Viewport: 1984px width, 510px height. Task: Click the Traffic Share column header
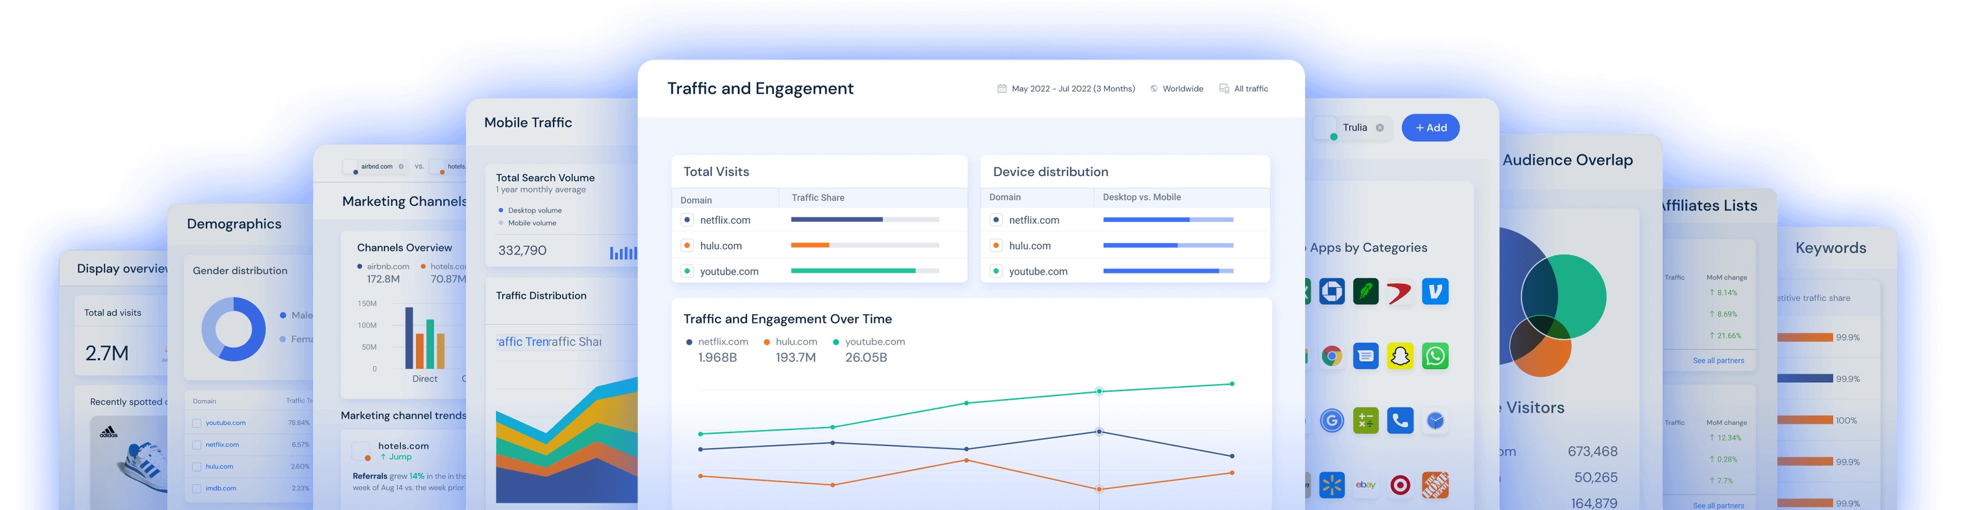tap(818, 198)
